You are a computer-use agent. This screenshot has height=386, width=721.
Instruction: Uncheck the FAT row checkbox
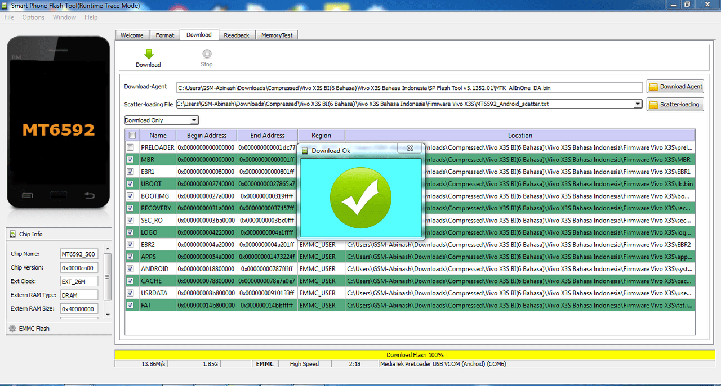[131, 305]
